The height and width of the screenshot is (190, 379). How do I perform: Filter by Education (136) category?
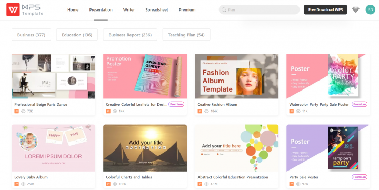(77, 35)
